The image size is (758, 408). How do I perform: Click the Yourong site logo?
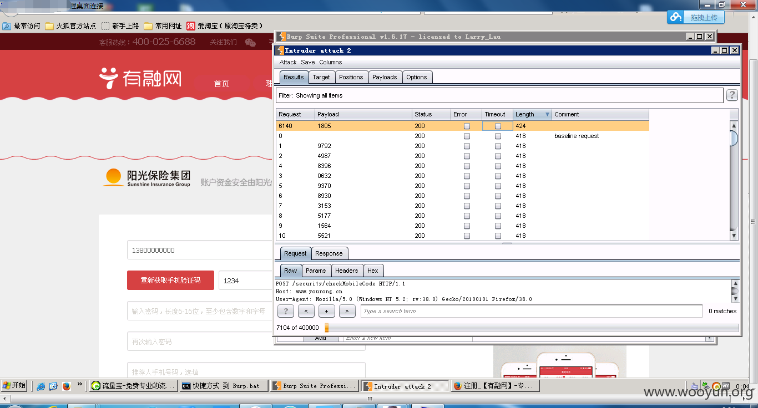click(140, 79)
